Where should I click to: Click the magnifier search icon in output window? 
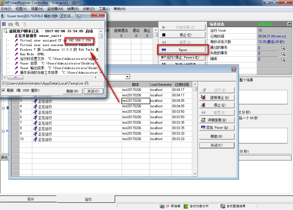point(17,24)
